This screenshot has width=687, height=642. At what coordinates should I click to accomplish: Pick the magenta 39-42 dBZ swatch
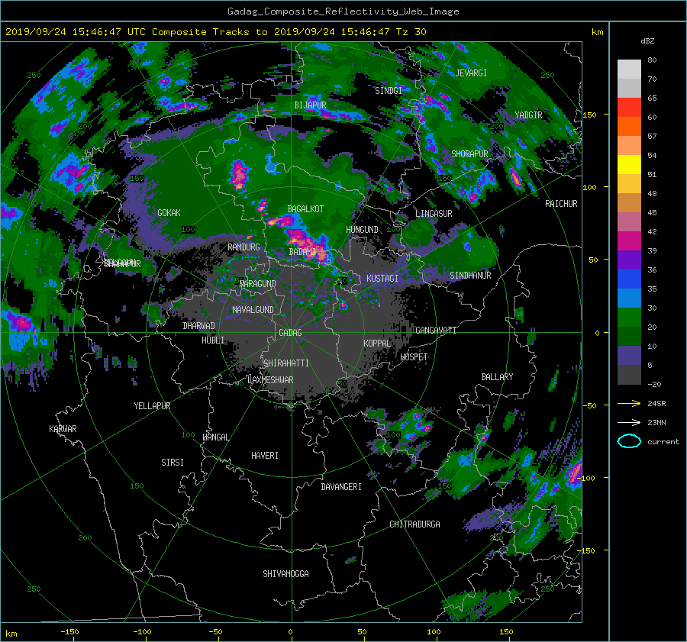tap(629, 241)
